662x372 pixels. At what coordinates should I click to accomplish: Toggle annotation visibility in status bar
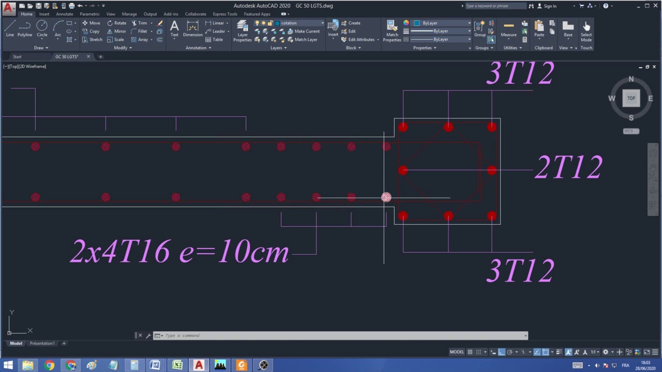click(x=568, y=352)
